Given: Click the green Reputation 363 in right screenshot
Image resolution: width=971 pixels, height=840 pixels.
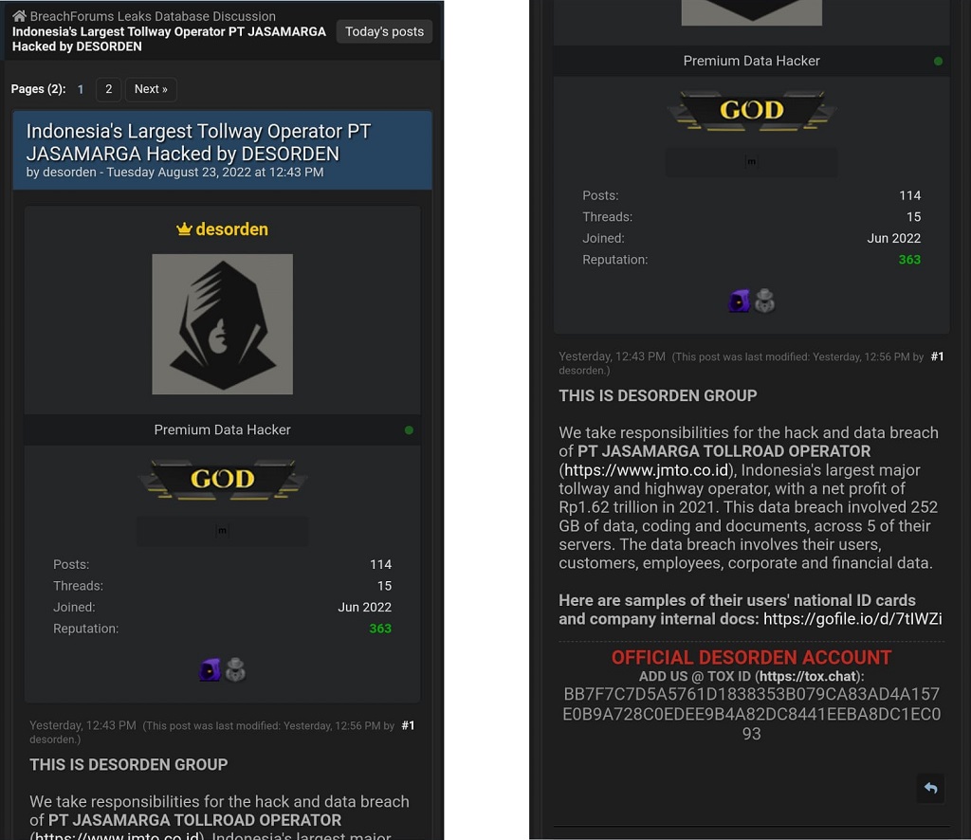Looking at the screenshot, I should click(909, 260).
